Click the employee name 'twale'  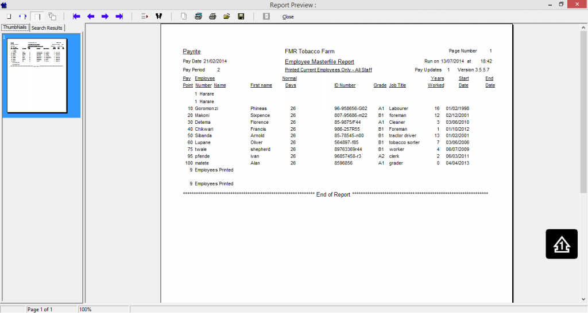200,149
